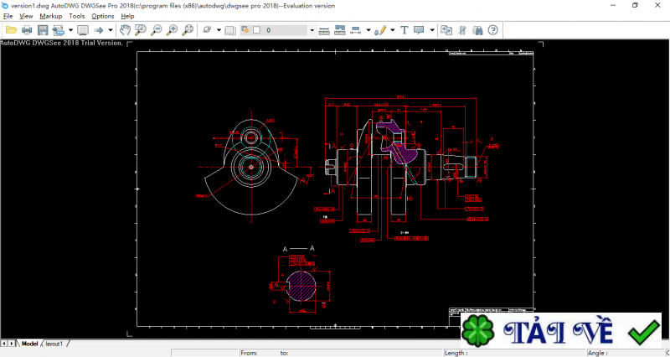Switch to the layout1 tab
The height and width of the screenshot is (357, 670).
pos(54,344)
